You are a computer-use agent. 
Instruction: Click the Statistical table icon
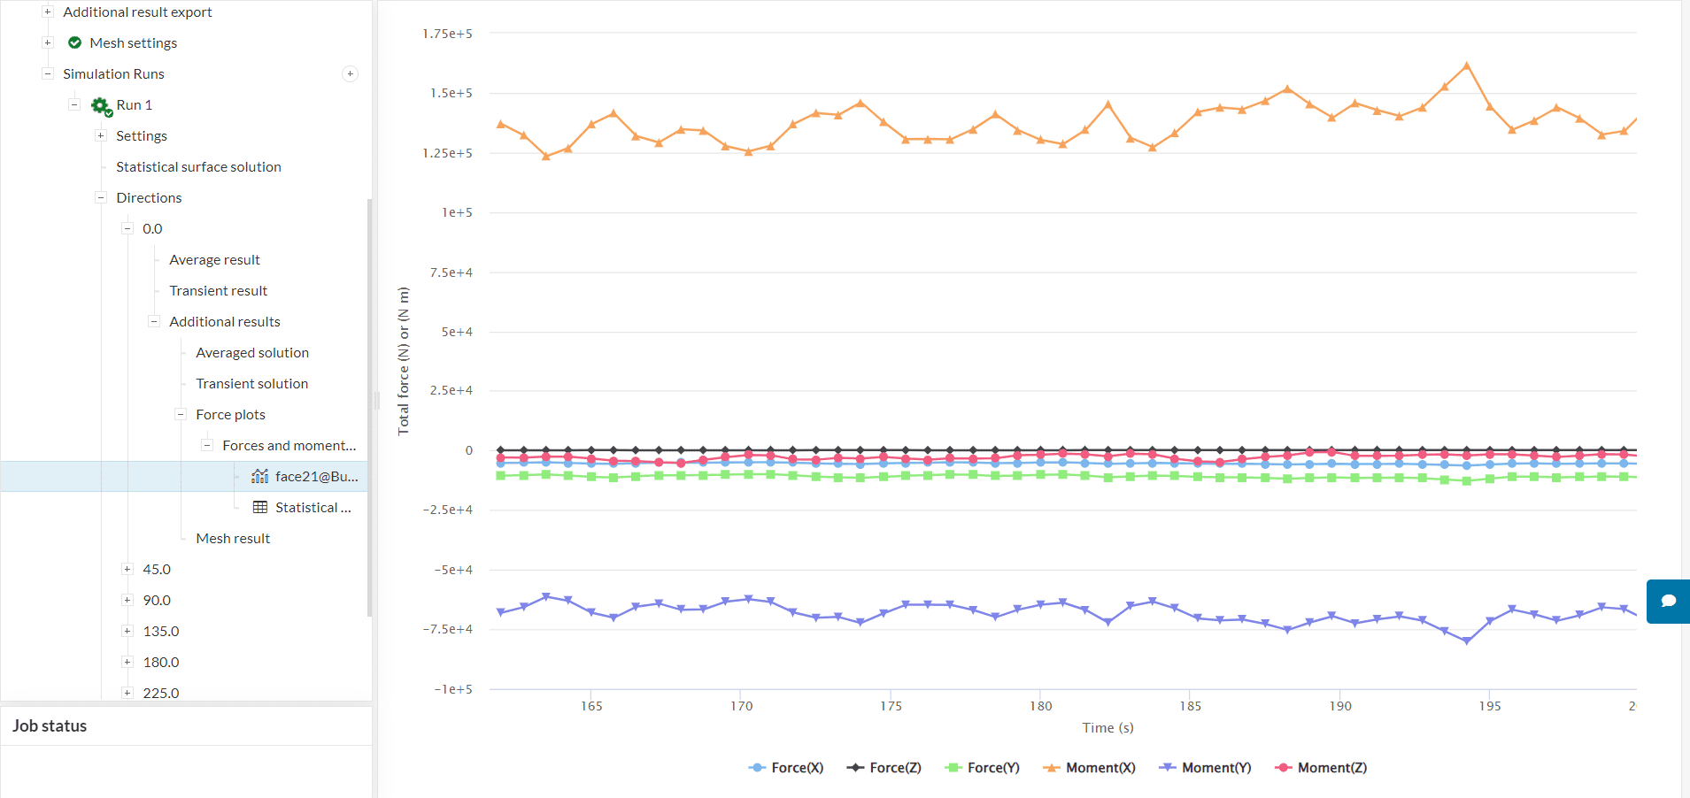point(260,508)
